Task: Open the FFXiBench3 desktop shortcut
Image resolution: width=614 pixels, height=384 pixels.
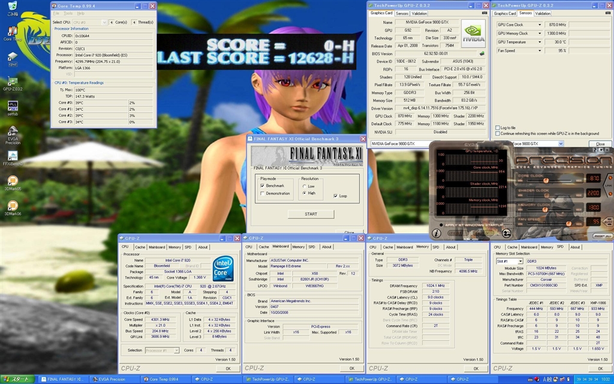Action: (x=13, y=158)
